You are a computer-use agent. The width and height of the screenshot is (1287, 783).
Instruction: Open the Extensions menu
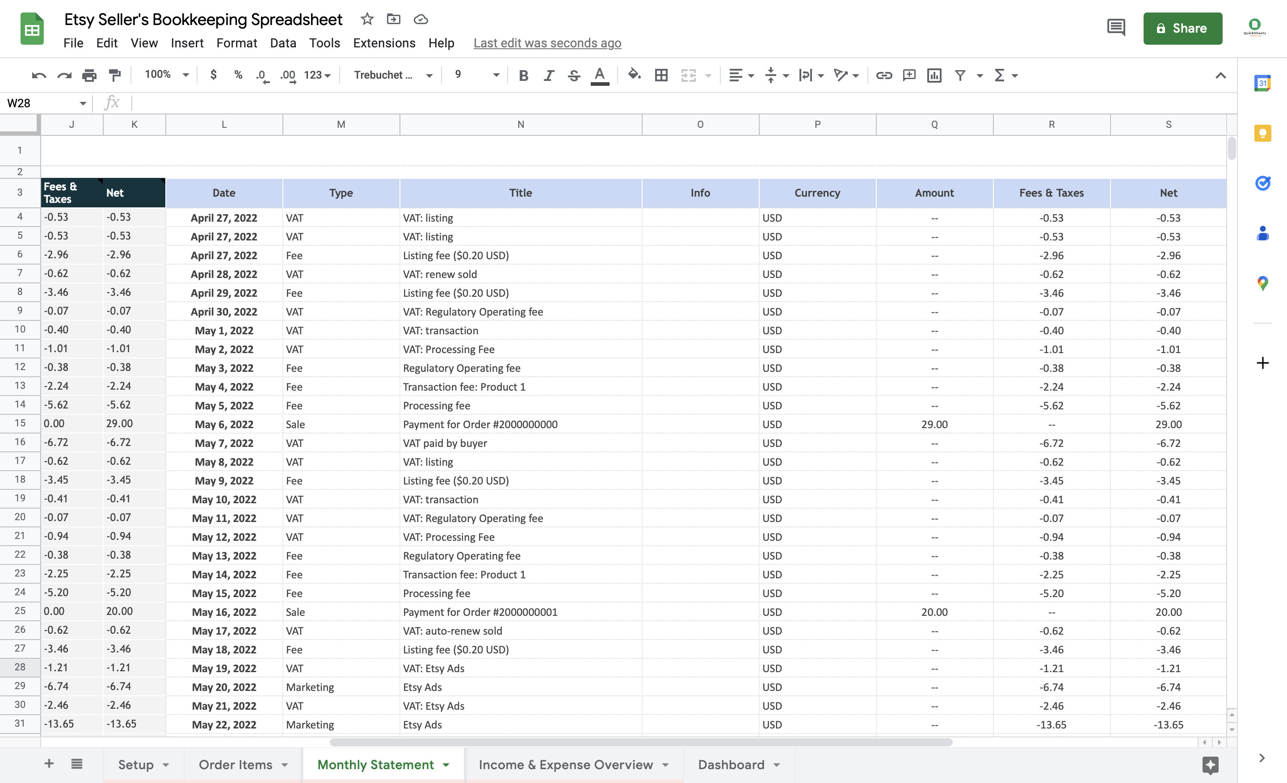click(x=384, y=43)
